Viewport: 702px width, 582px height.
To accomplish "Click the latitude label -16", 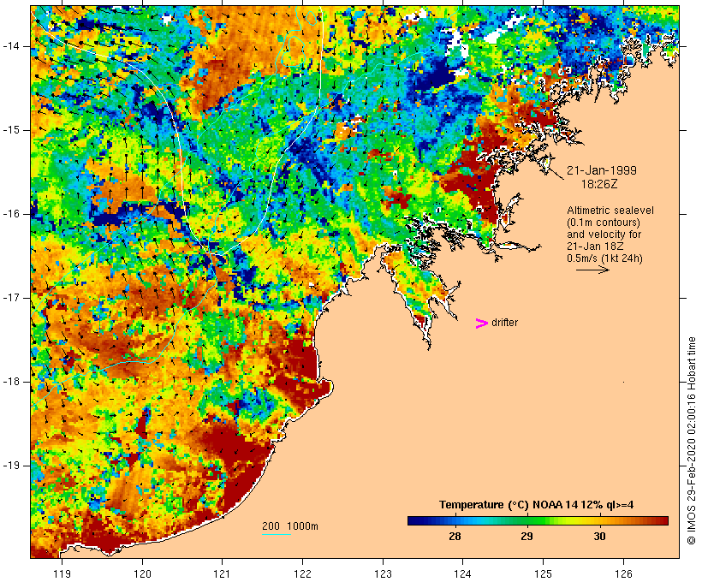I will pos(11,214).
